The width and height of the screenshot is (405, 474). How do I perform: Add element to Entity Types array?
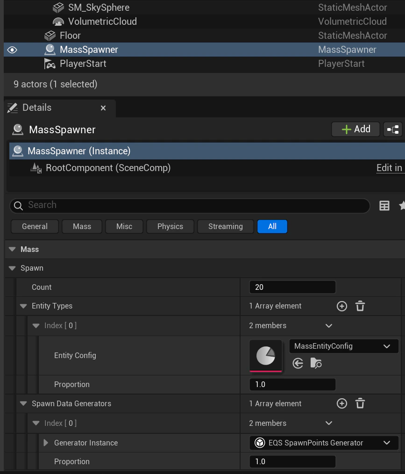tap(342, 306)
